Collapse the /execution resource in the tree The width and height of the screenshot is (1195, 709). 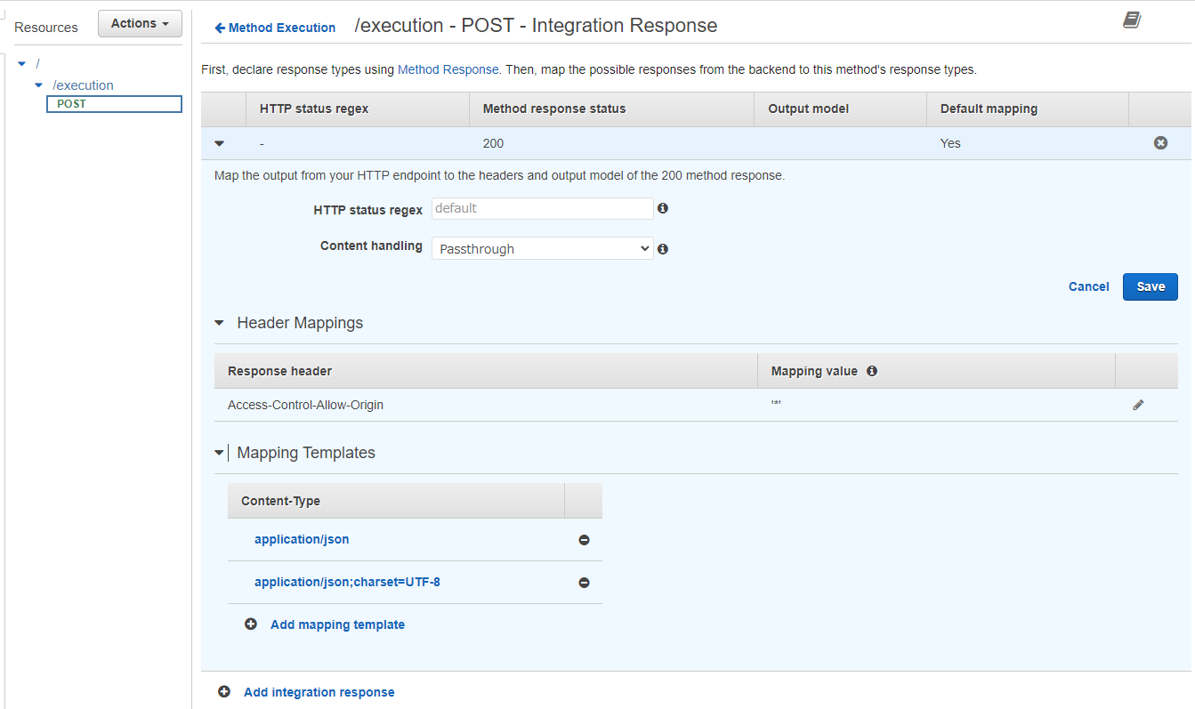(x=38, y=85)
